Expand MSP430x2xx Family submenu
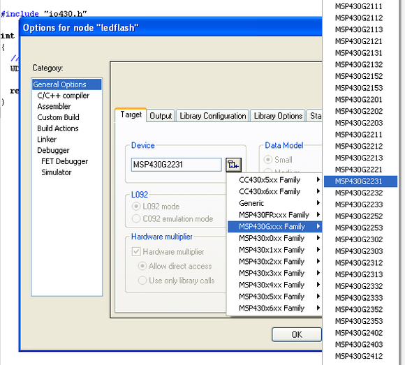Image resolution: width=405 pixels, height=365 pixels. tap(274, 262)
